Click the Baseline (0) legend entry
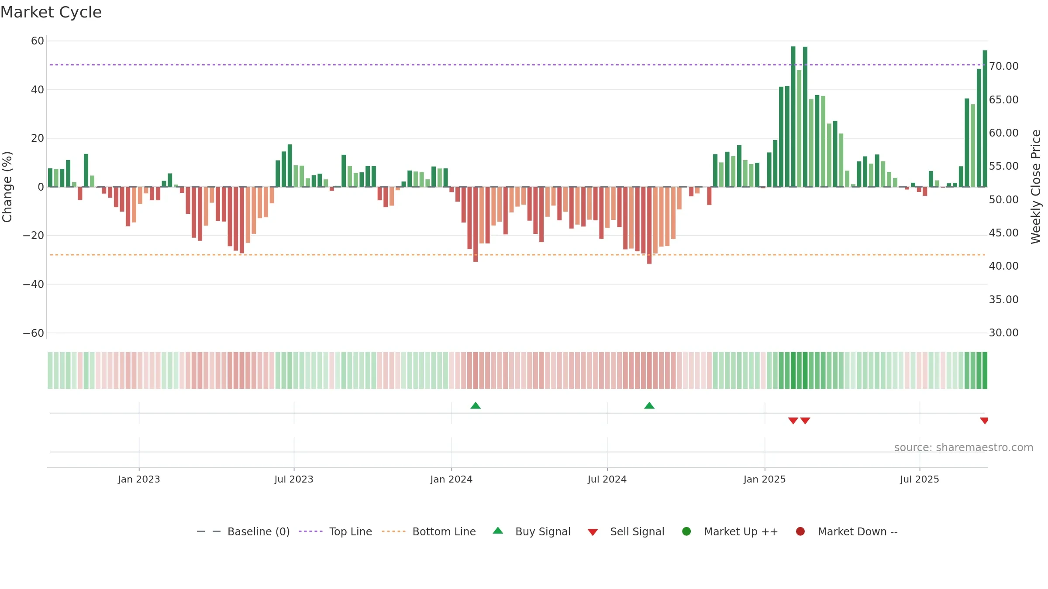 point(243,531)
